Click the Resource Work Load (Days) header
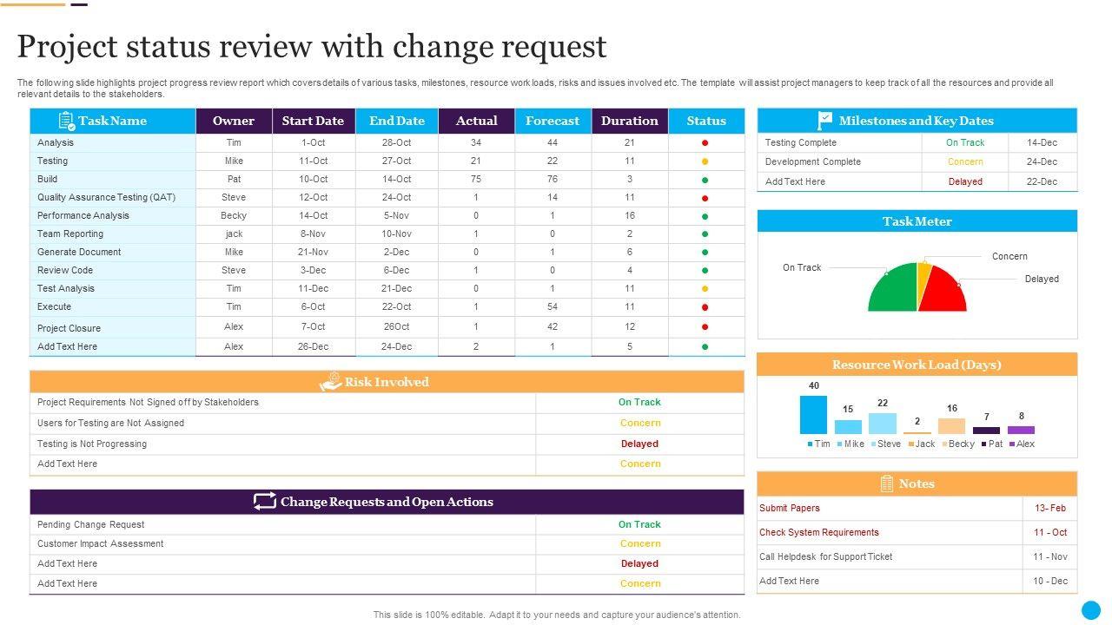1112x625 pixels. tap(917, 365)
